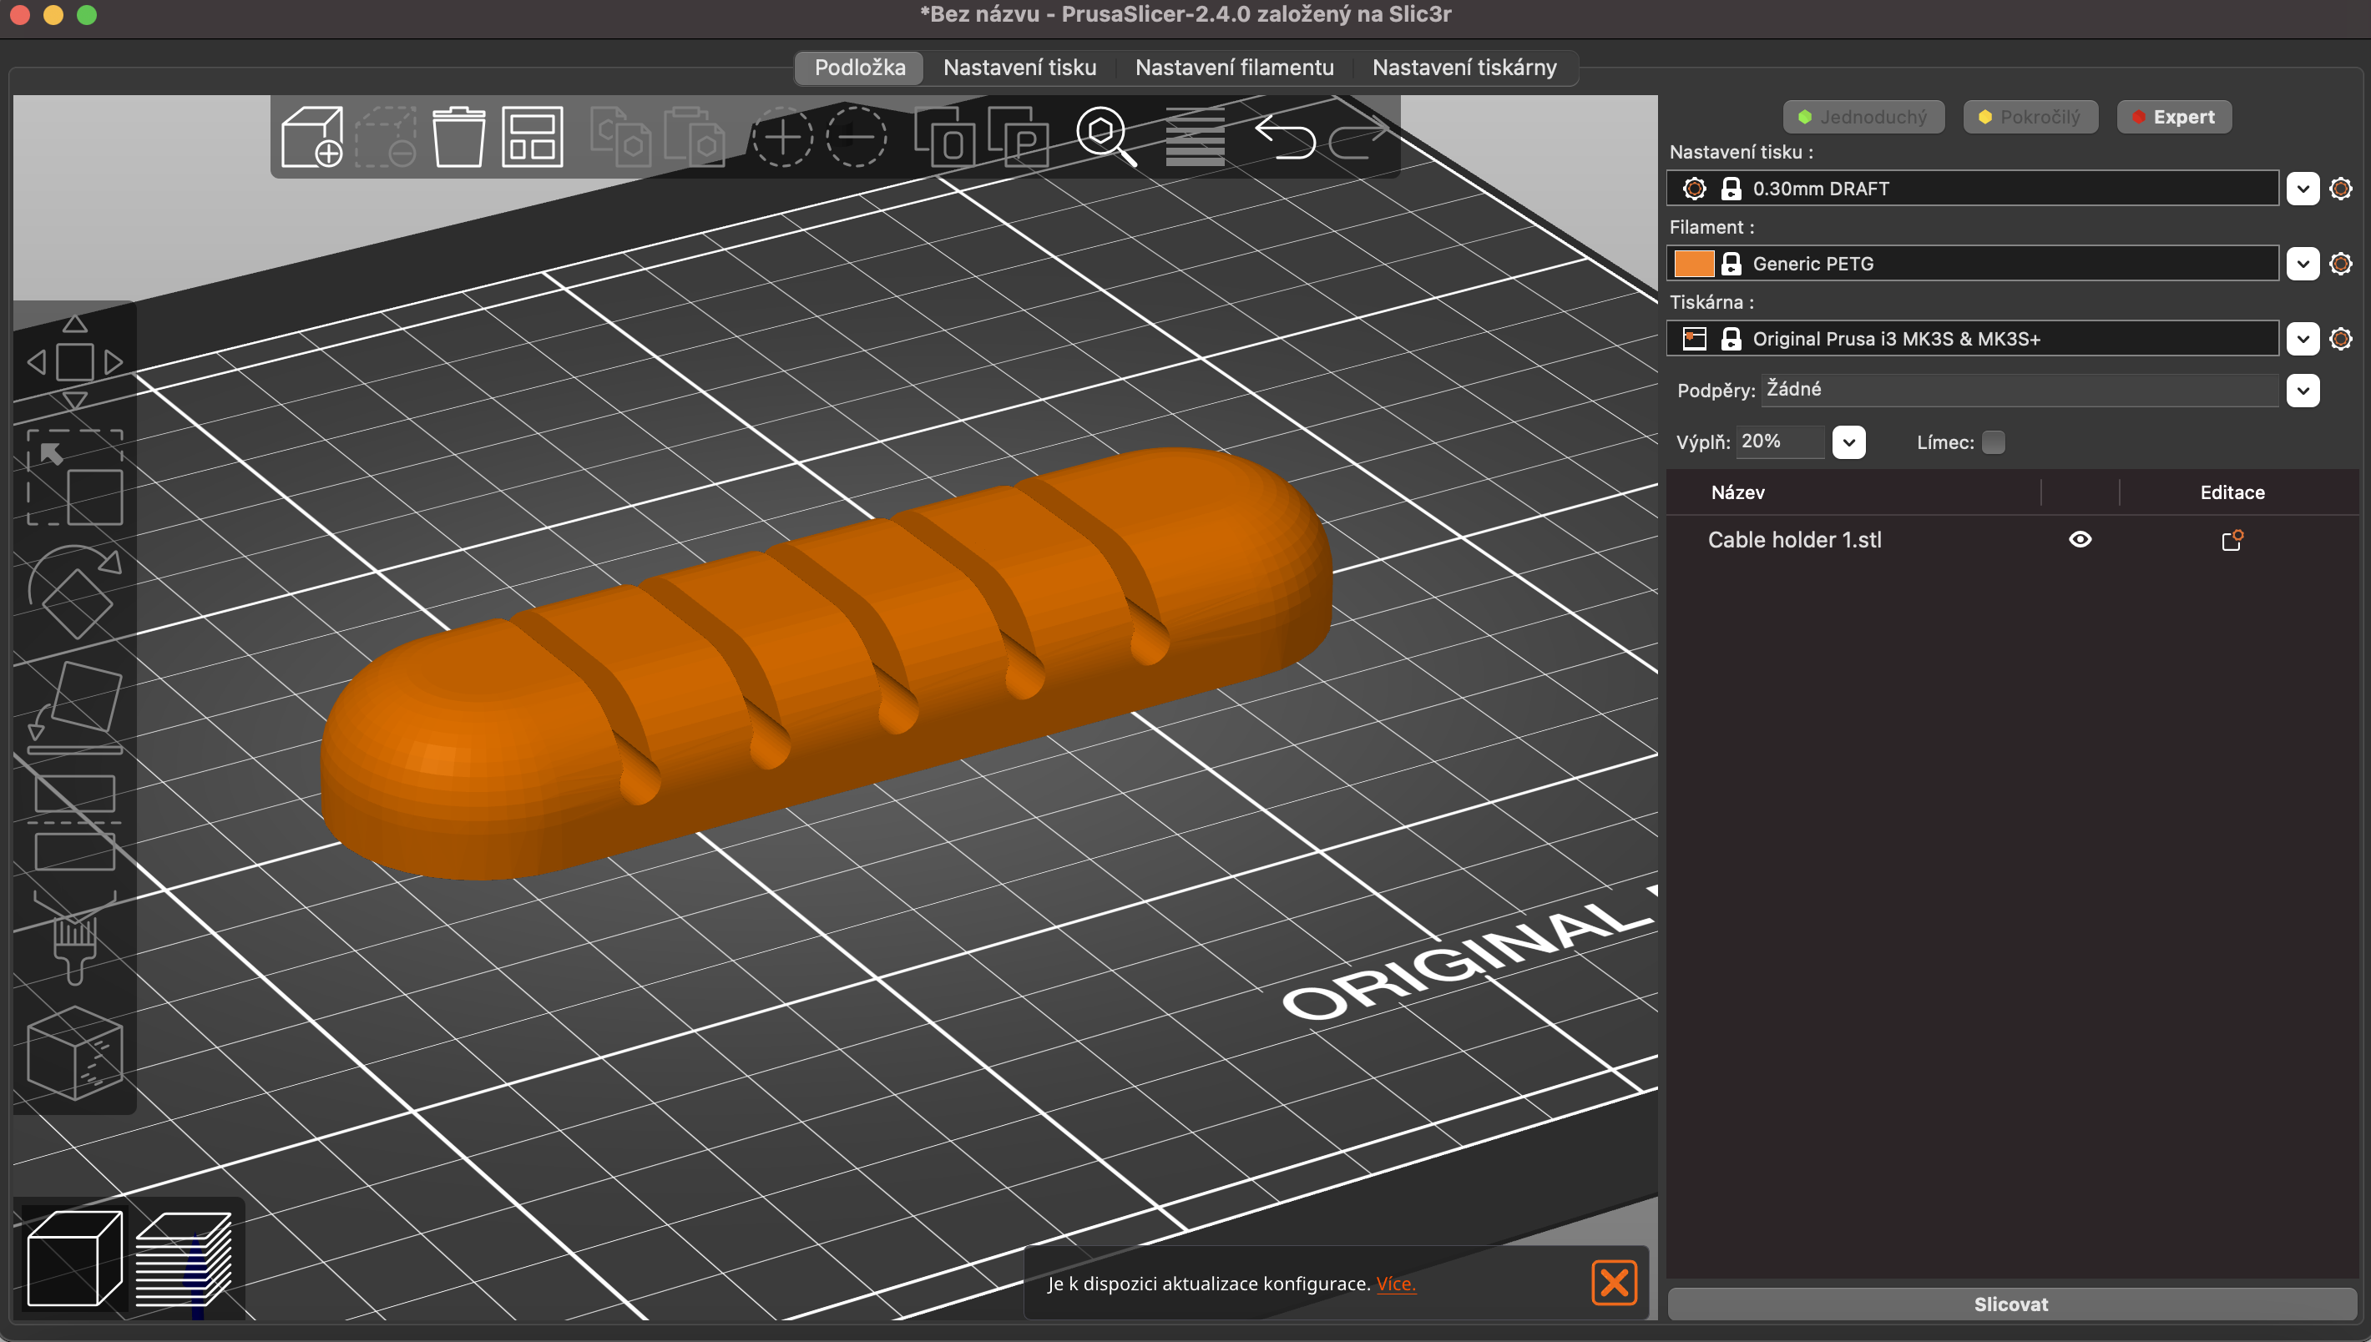The image size is (2371, 1342).
Task: Click the Redo arrow
Action: [x=1357, y=138]
